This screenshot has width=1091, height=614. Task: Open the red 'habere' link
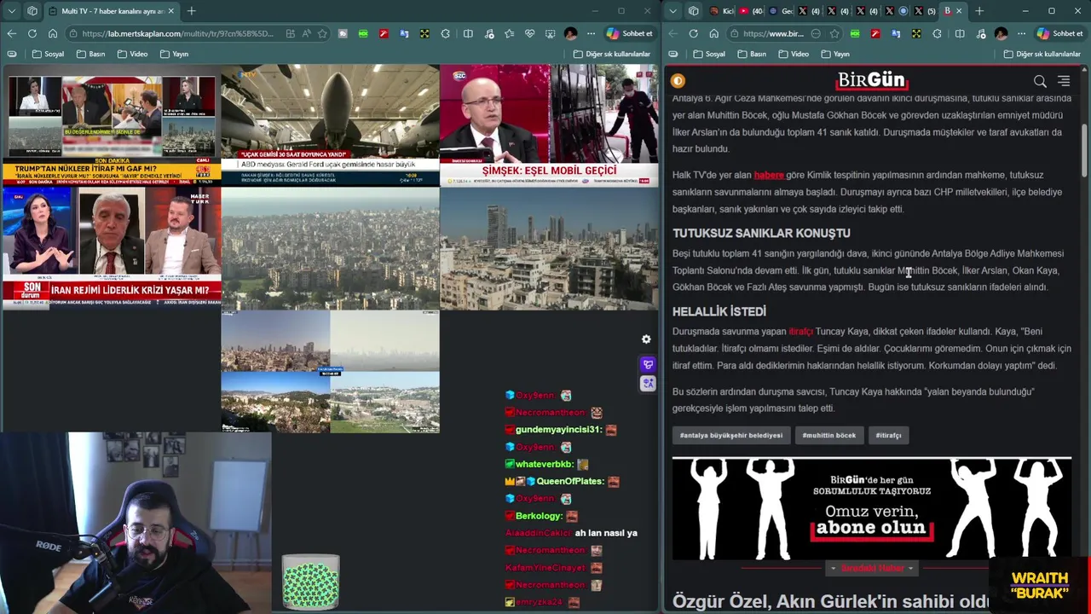coord(769,175)
